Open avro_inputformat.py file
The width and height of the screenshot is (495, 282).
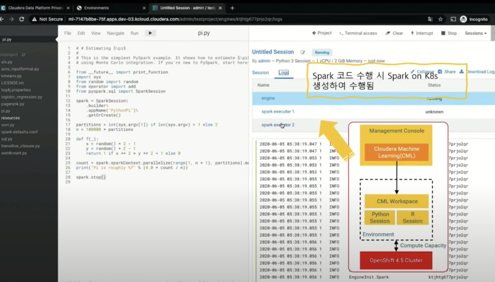(20, 69)
